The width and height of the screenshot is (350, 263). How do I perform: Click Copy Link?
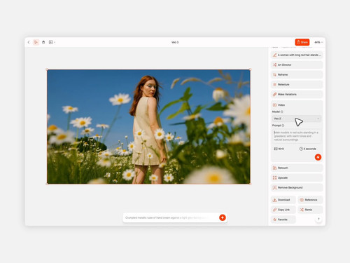point(283,210)
